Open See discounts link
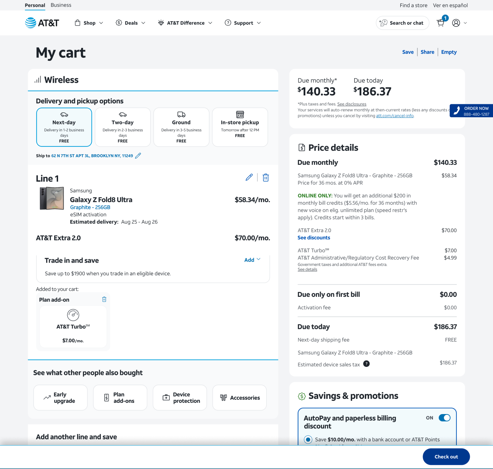Screen dimensions: 493x469 coord(314,238)
